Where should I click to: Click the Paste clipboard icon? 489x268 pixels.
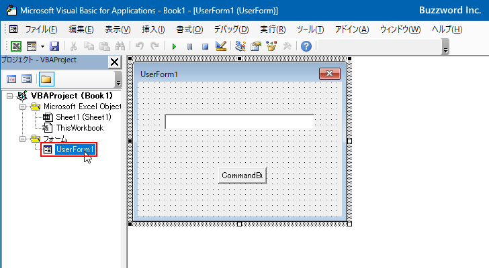(x=105, y=46)
